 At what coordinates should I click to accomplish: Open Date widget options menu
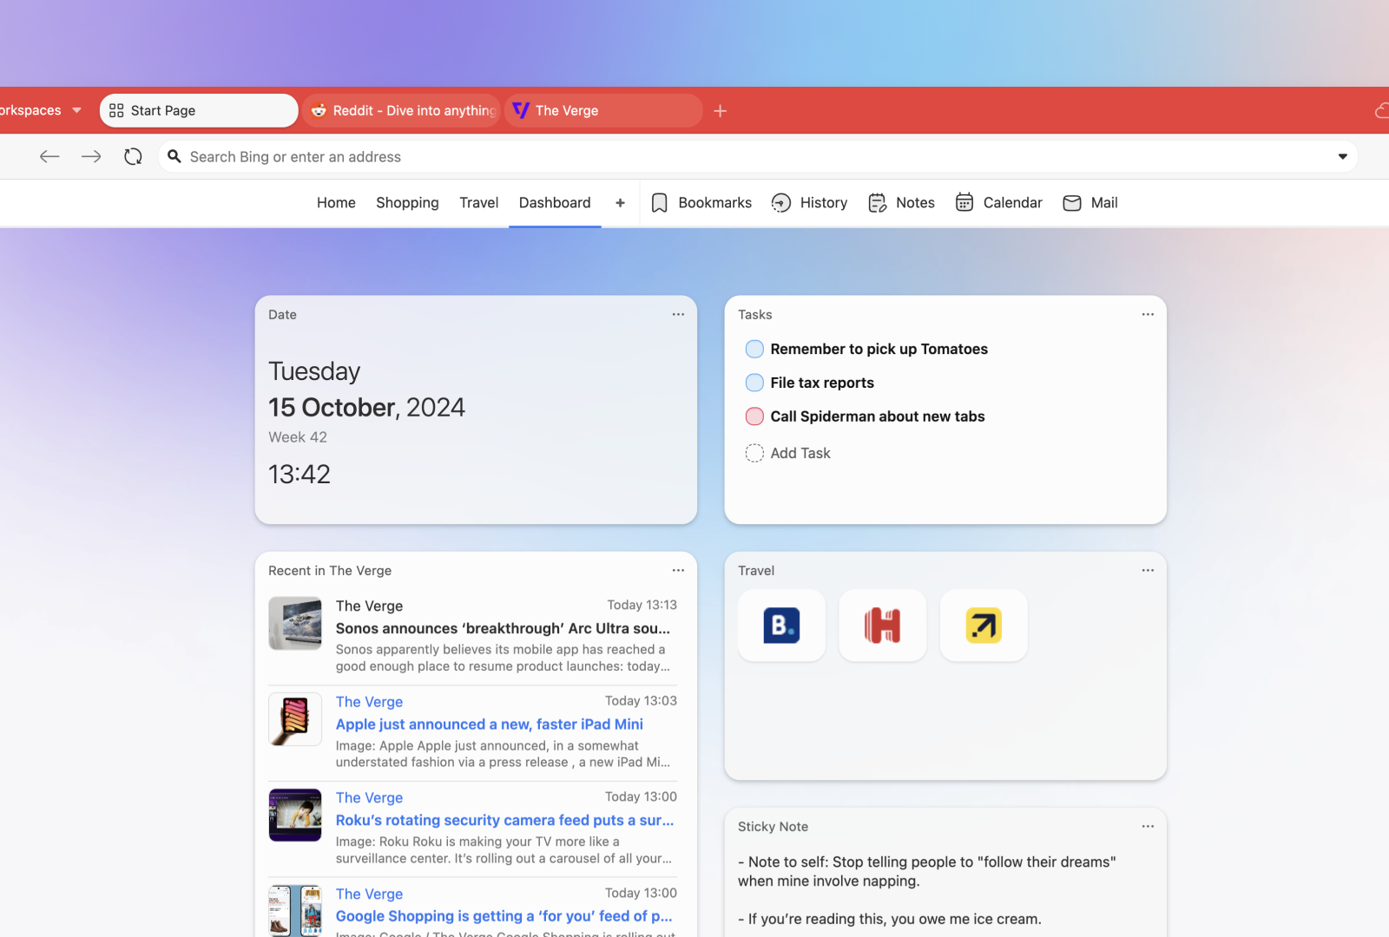coord(678,314)
